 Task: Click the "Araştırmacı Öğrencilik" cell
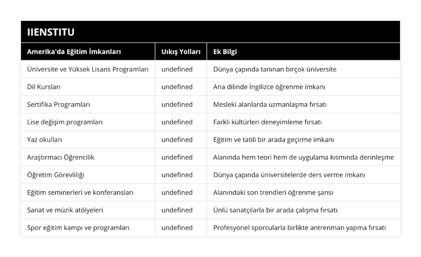(61, 157)
